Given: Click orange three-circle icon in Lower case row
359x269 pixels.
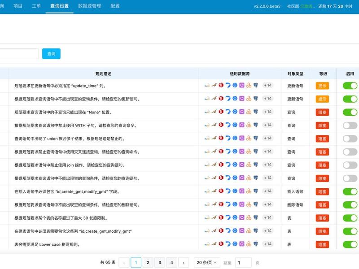Looking at the screenshot, I should (249, 244).
